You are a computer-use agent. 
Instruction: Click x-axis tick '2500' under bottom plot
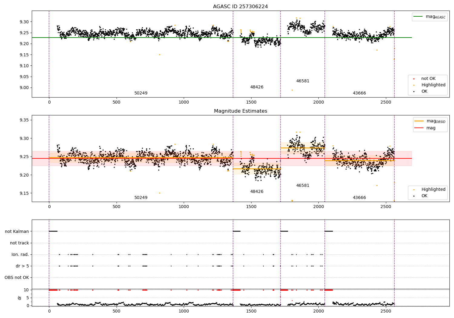click(386, 311)
